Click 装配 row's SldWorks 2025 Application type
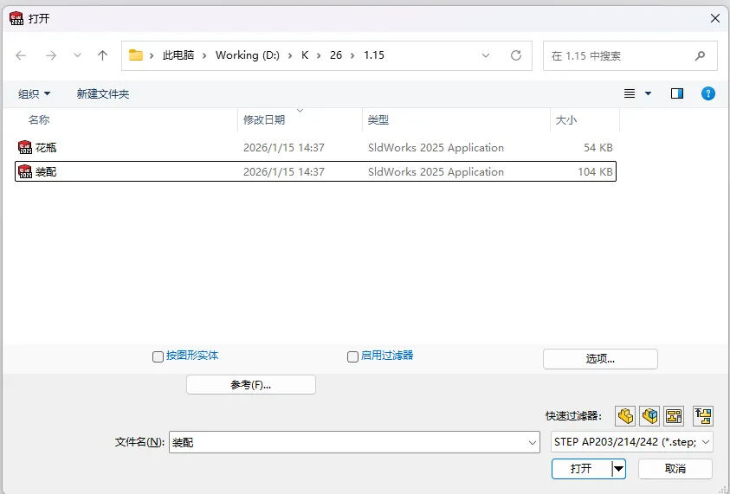The width and height of the screenshot is (730, 494). click(436, 171)
